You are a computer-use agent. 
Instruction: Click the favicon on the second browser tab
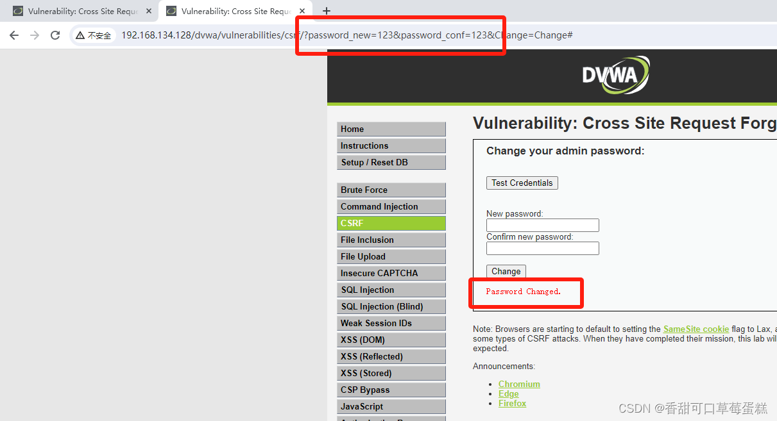pos(171,10)
